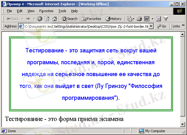Viewport: 187px width, 135px height.
Task: Click the address bar path field
Action: [87, 27]
